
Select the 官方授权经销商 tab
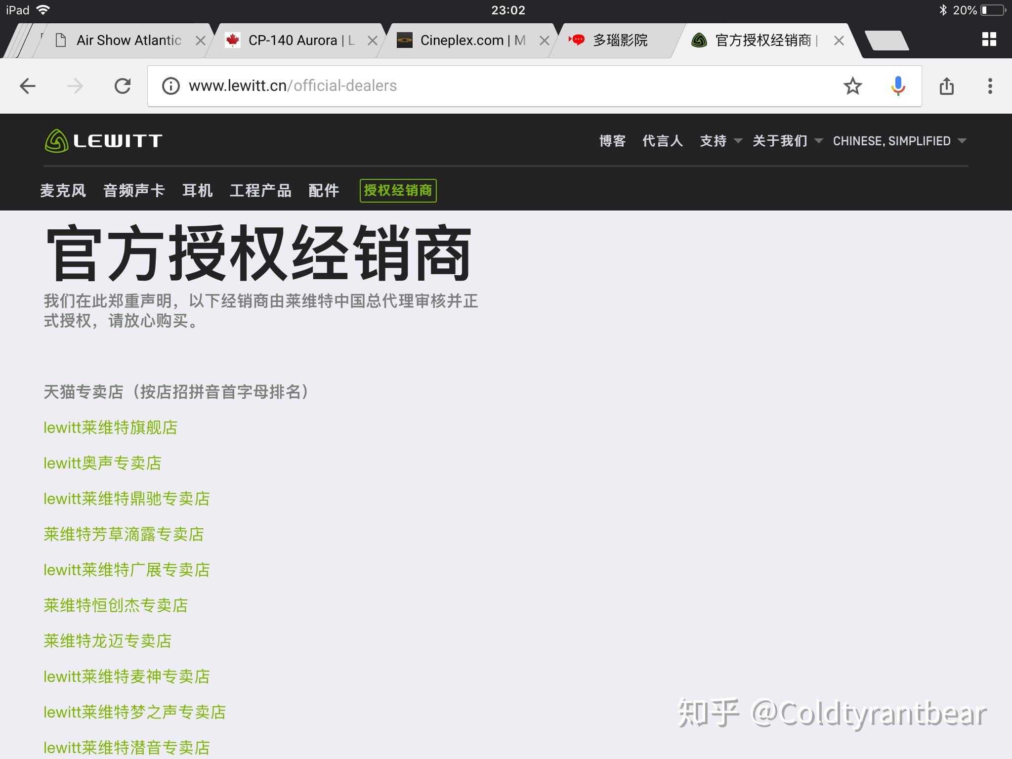click(766, 41)
